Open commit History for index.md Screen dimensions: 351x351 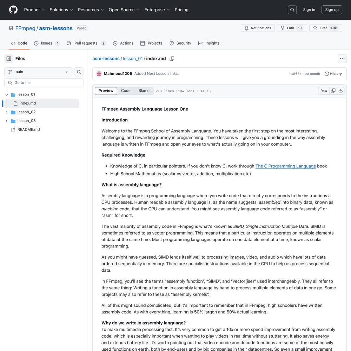coord(333,74)
